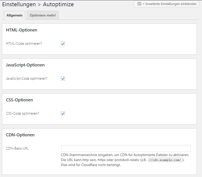
Task: Click the settings icon beside Erweiterte Einstellungen
Action: tap(139, 4)
